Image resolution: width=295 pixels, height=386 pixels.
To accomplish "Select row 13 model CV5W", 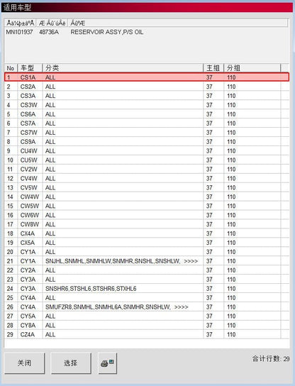I will (x=147, y=187).
